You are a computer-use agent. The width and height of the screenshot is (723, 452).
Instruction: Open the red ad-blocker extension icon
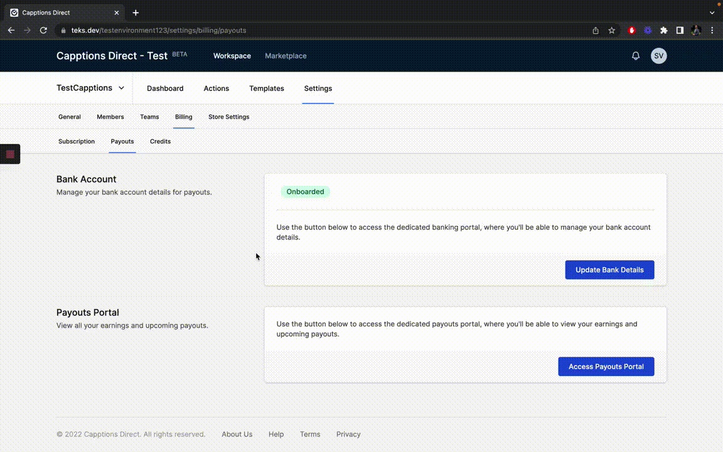(x=632, y=30)
